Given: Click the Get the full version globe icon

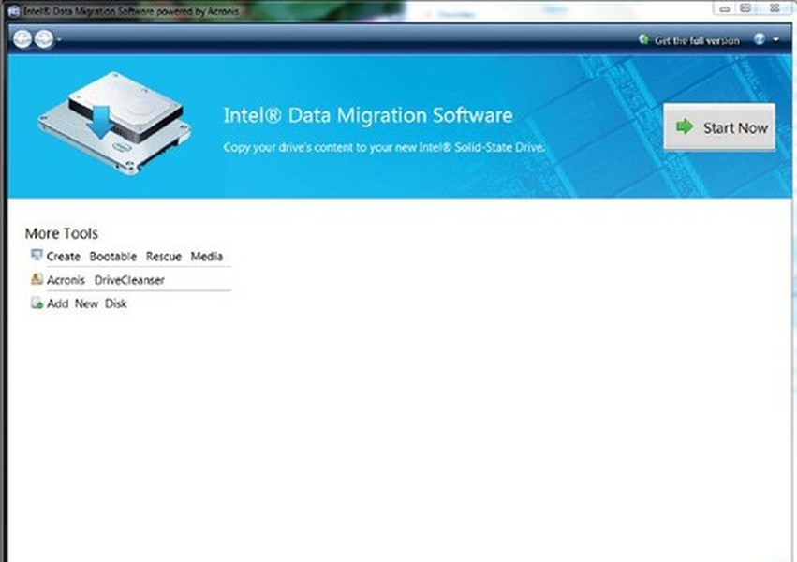Looking at the screenshot, I should pyautogui.click(x=643, y=39).
